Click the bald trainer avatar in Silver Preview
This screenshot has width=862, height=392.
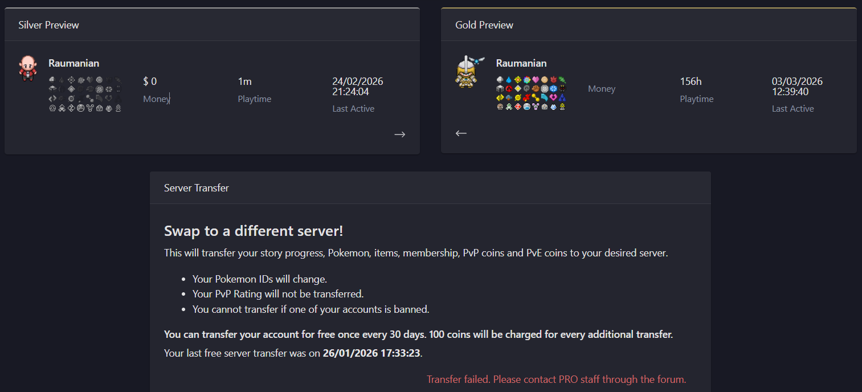coord(27,69)
